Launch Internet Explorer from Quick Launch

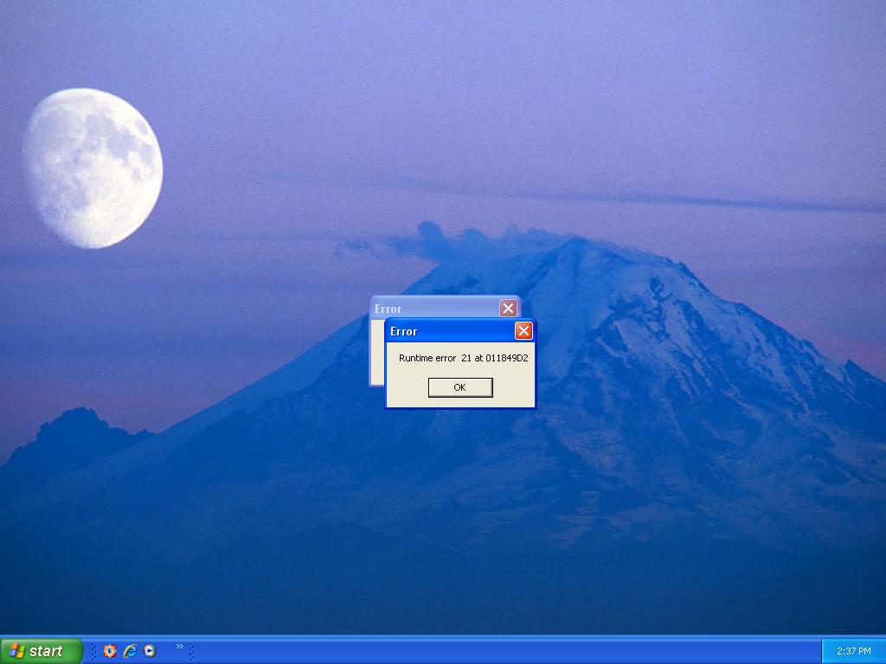[x=130, y=651]
